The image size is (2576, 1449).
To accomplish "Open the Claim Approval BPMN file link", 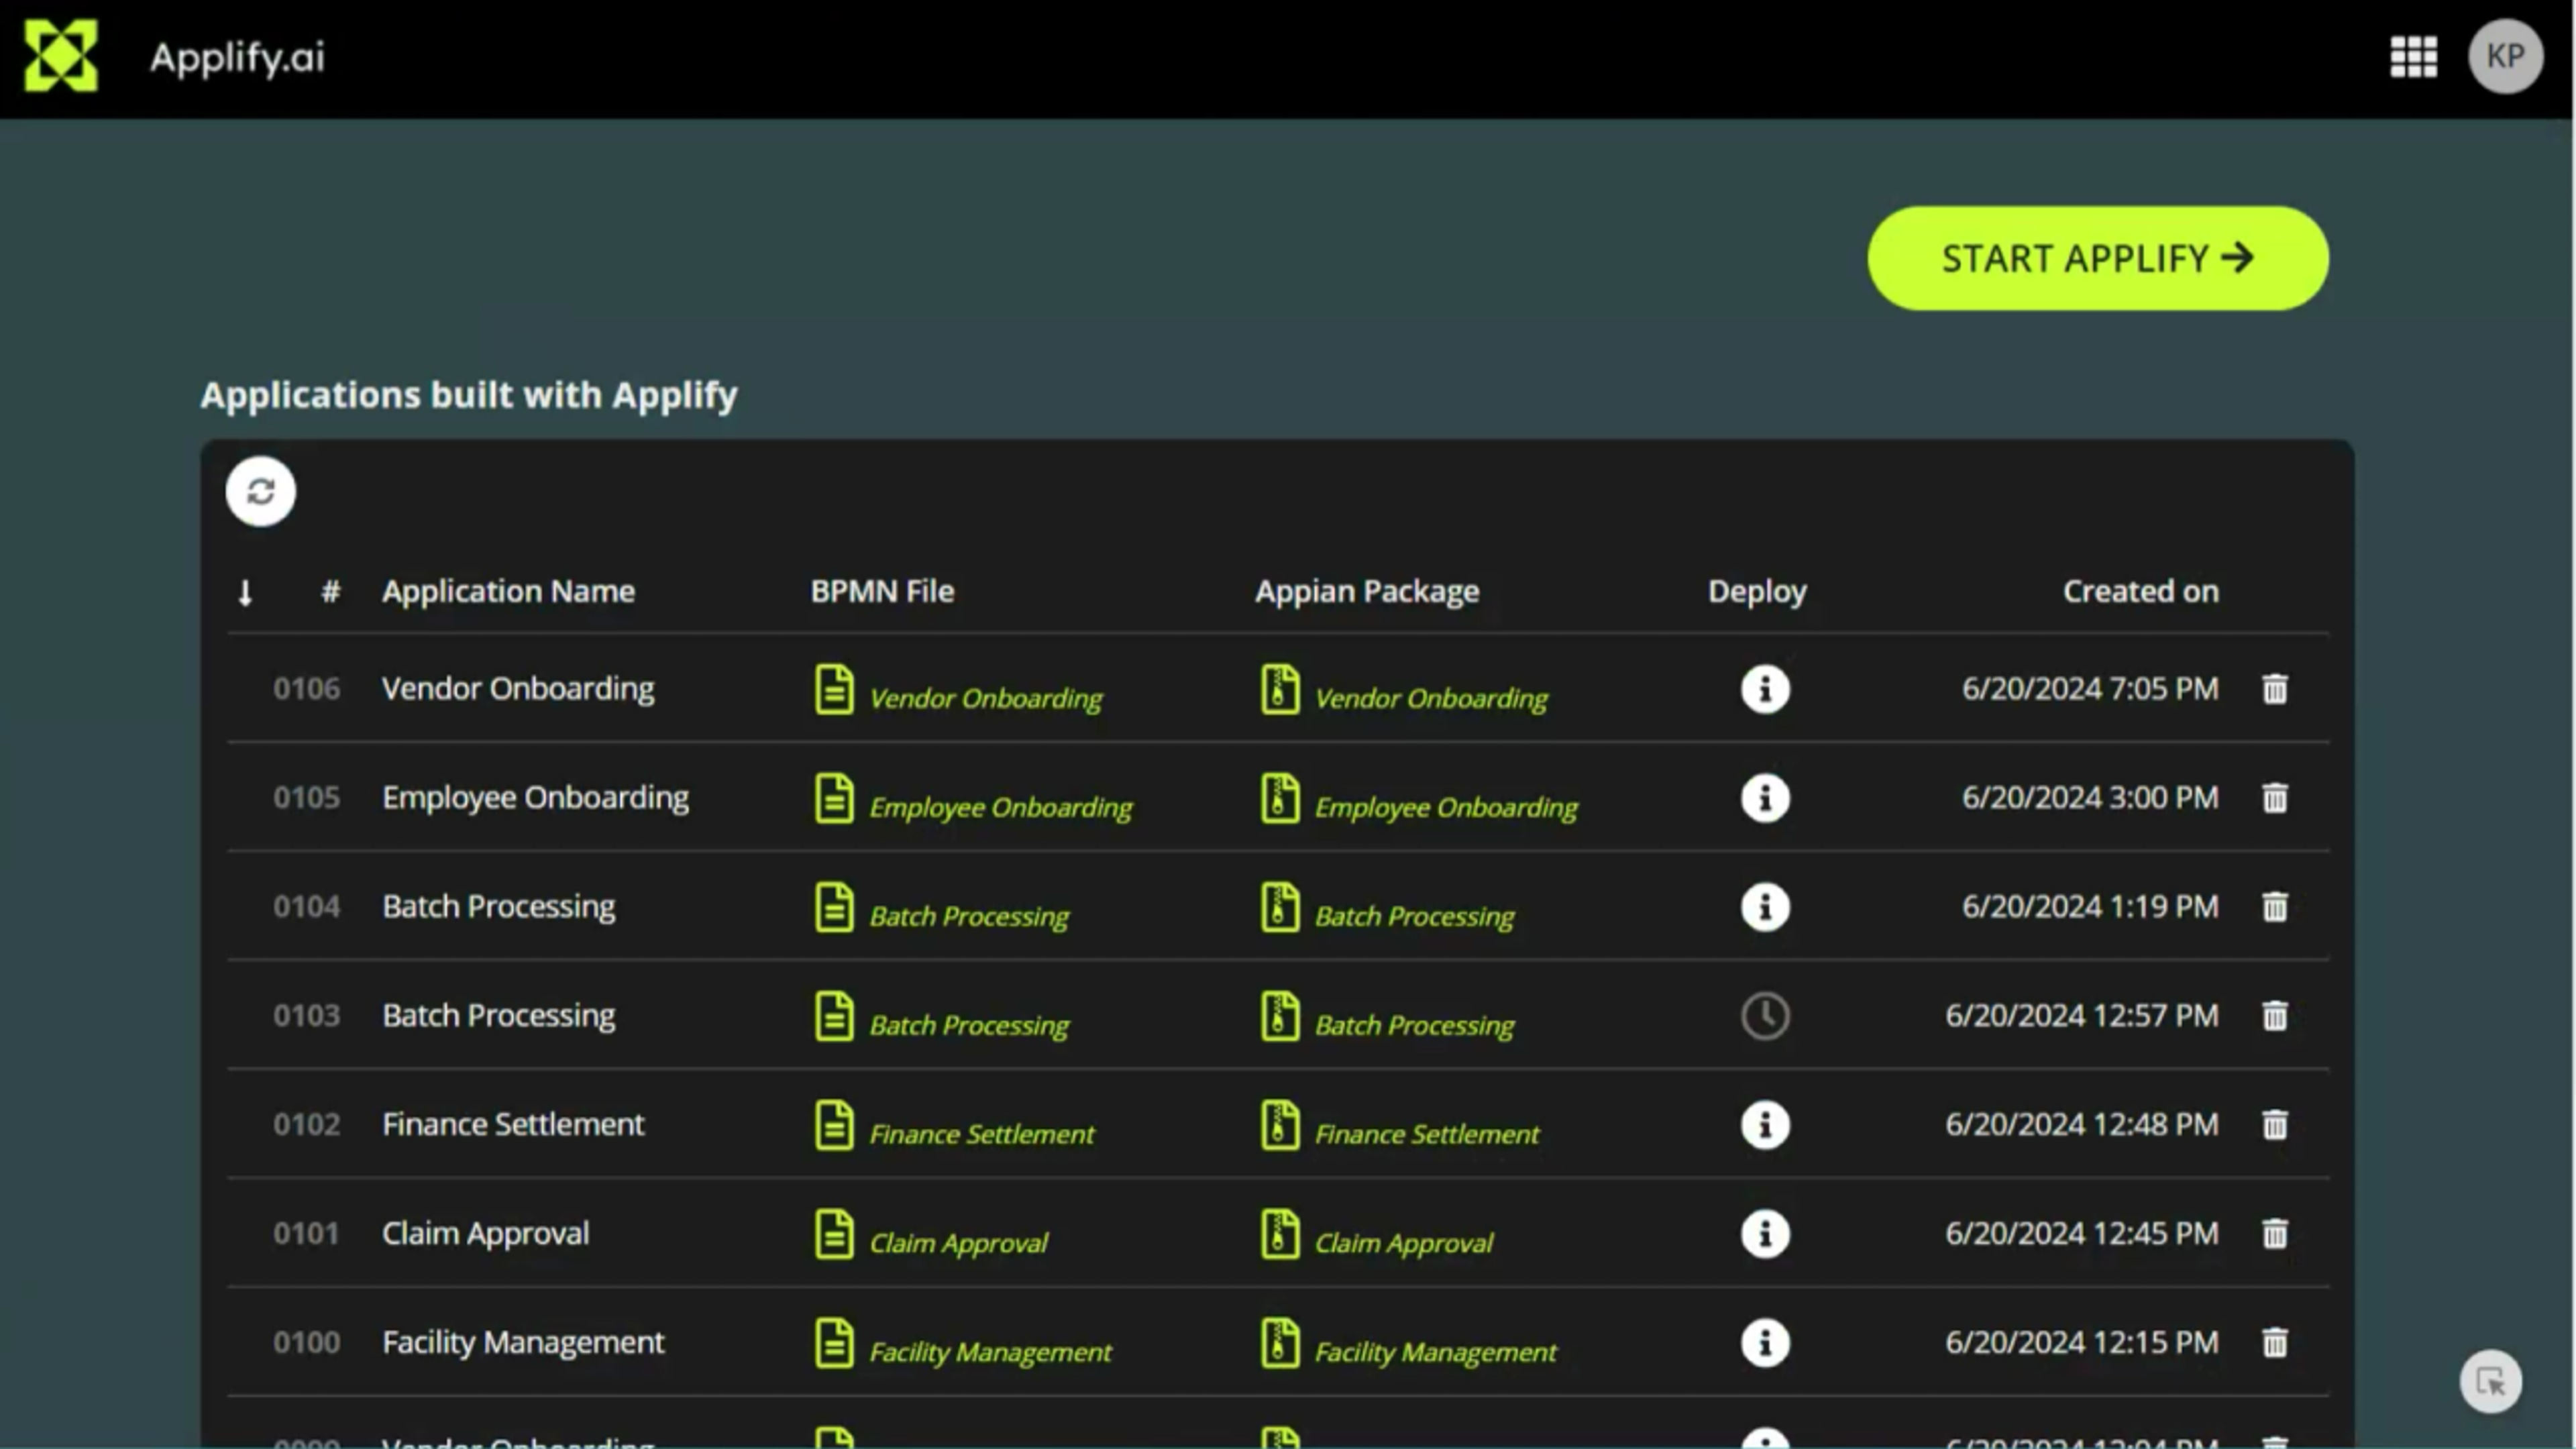I will [958, 1243].
